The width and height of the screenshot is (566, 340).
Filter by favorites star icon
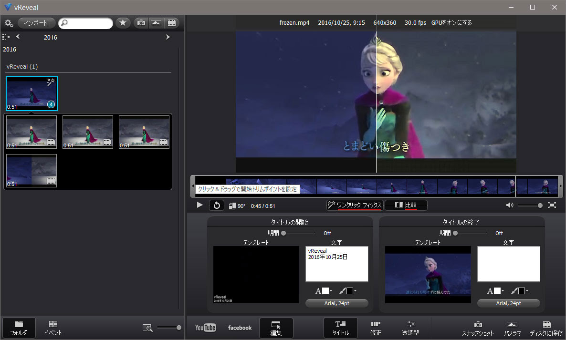123,23
